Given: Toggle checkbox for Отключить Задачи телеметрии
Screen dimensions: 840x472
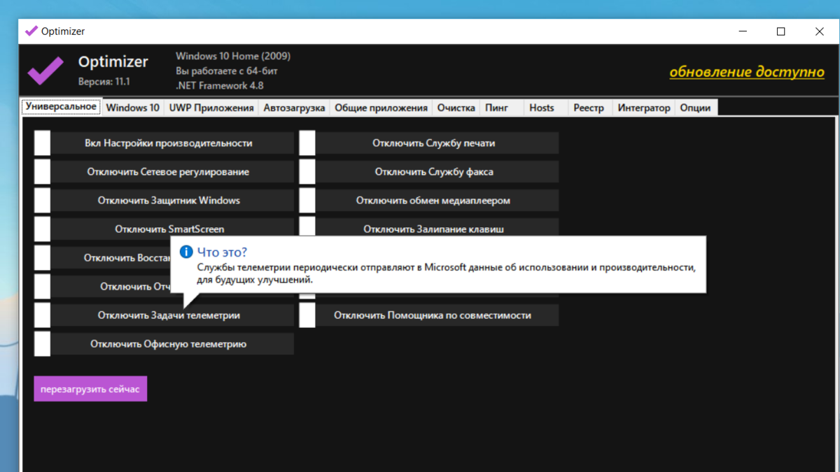Looking at the screenshot, I should click(42, 315).
